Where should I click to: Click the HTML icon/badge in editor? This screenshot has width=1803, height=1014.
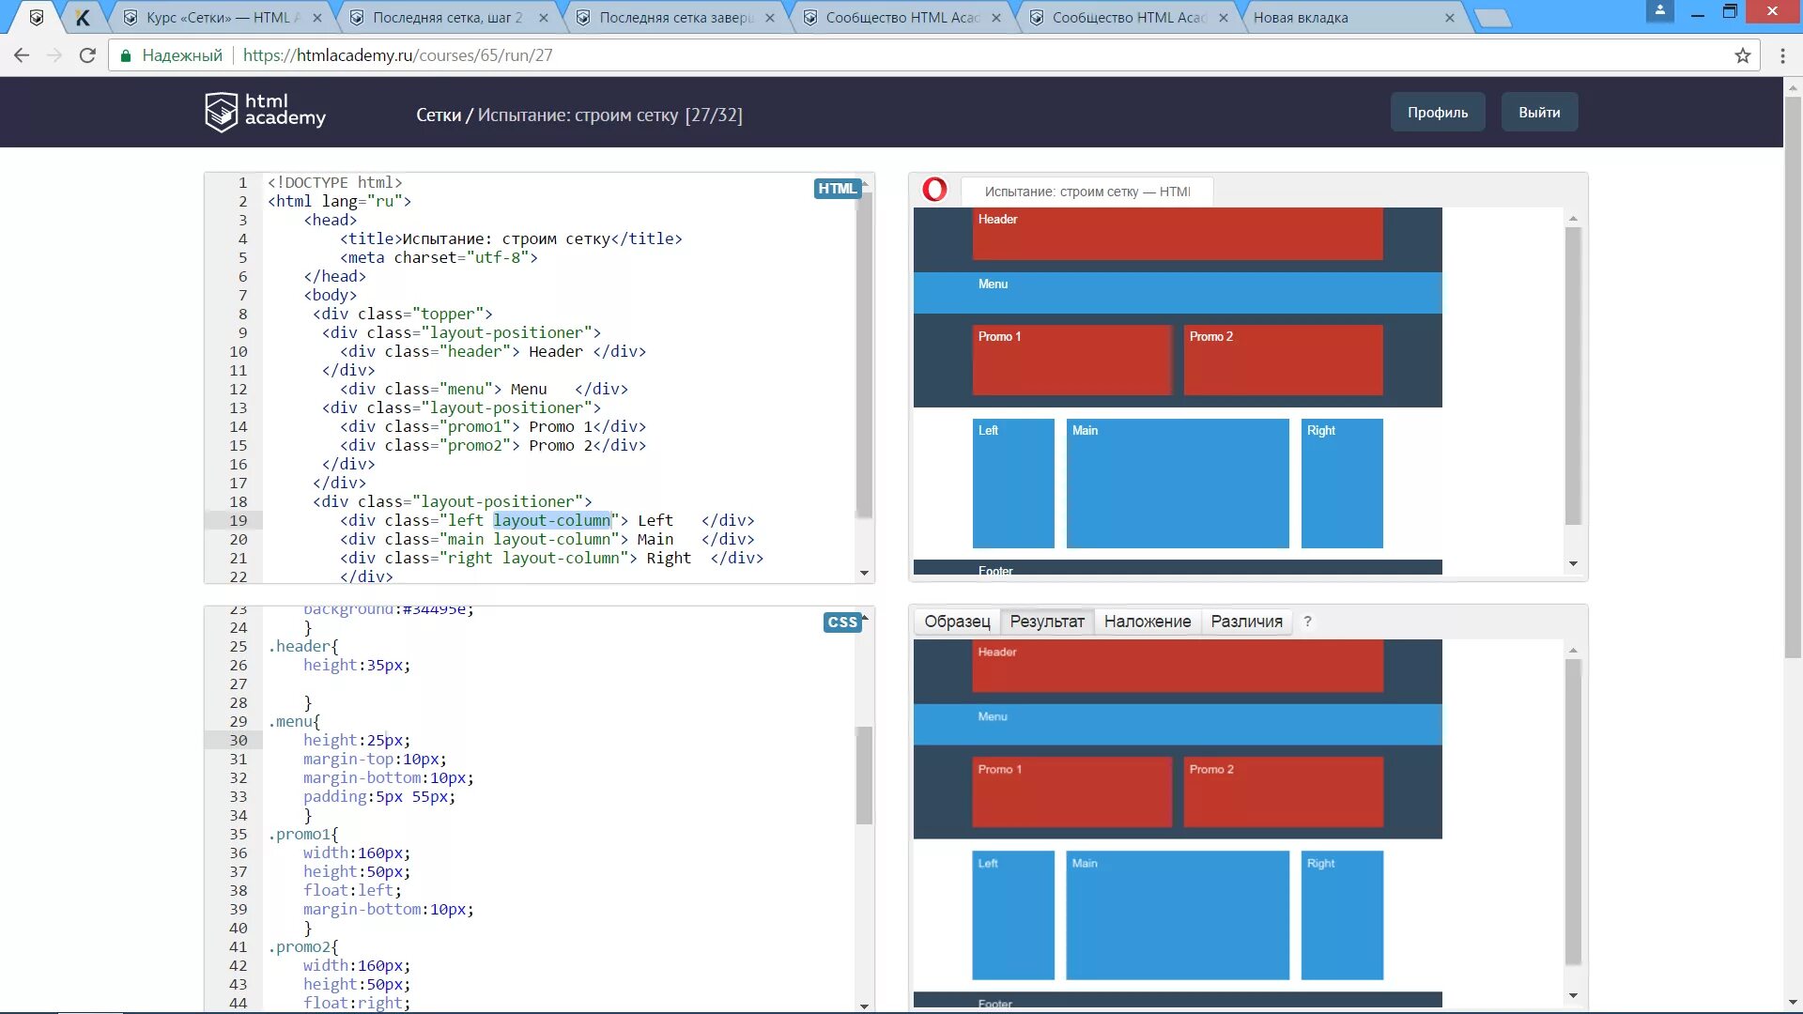837,188
